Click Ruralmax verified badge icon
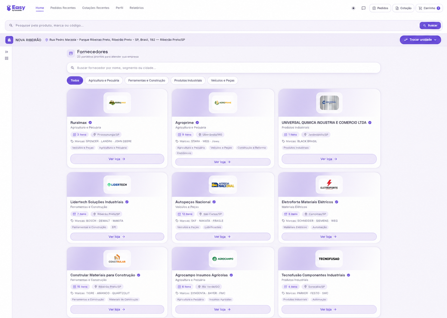Viewport: 447px width, 318px height. (x=90, y=123)
